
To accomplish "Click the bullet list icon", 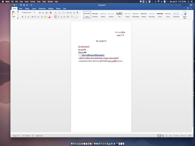I will coord(55,12).
